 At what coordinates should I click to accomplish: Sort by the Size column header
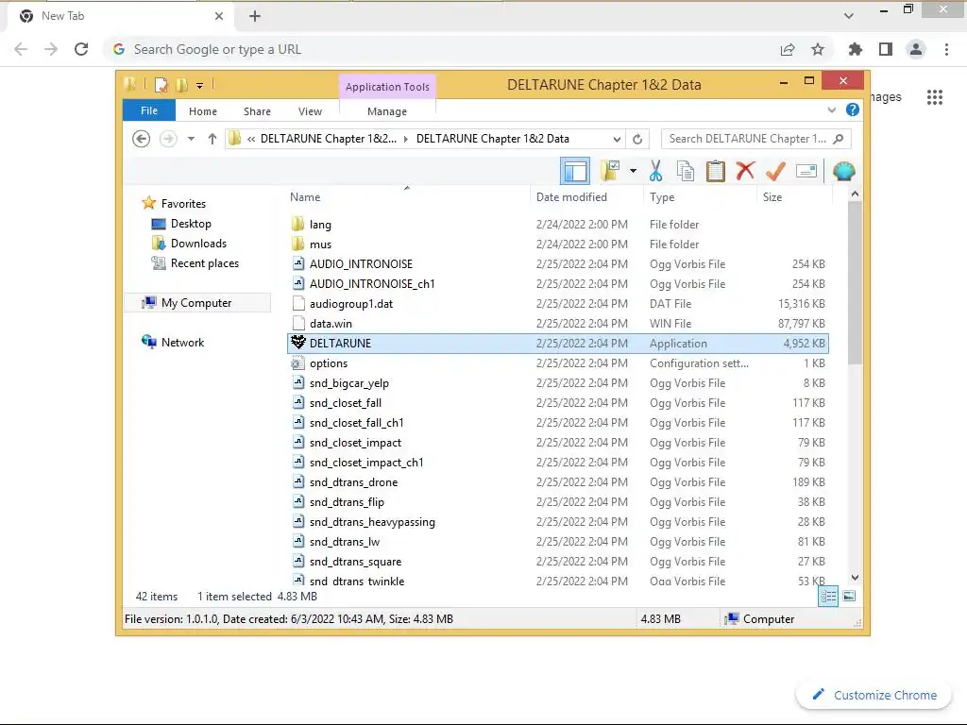(794, 197)
